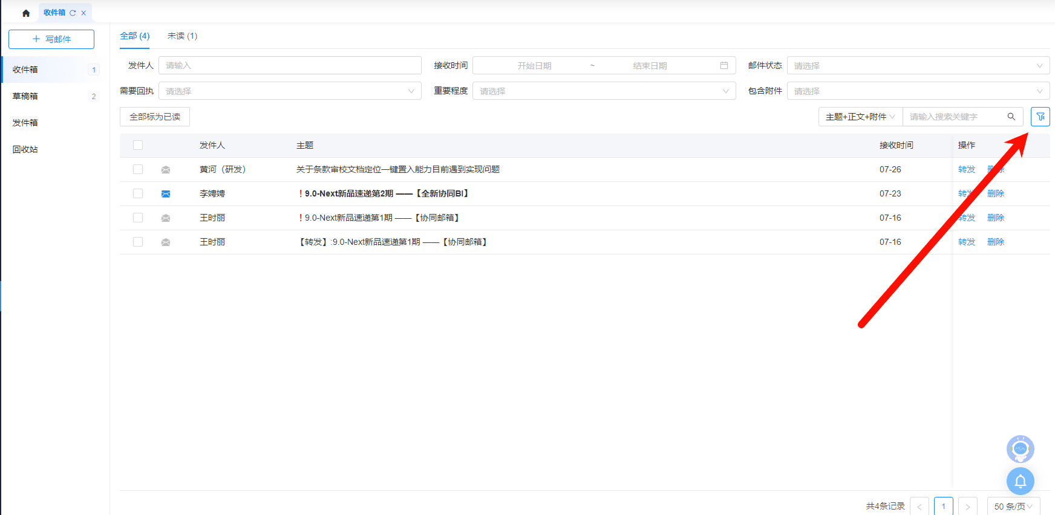Screen dimensions: 1055x515
Task: Focus the 发件人 input field
Action: [290, 65]
